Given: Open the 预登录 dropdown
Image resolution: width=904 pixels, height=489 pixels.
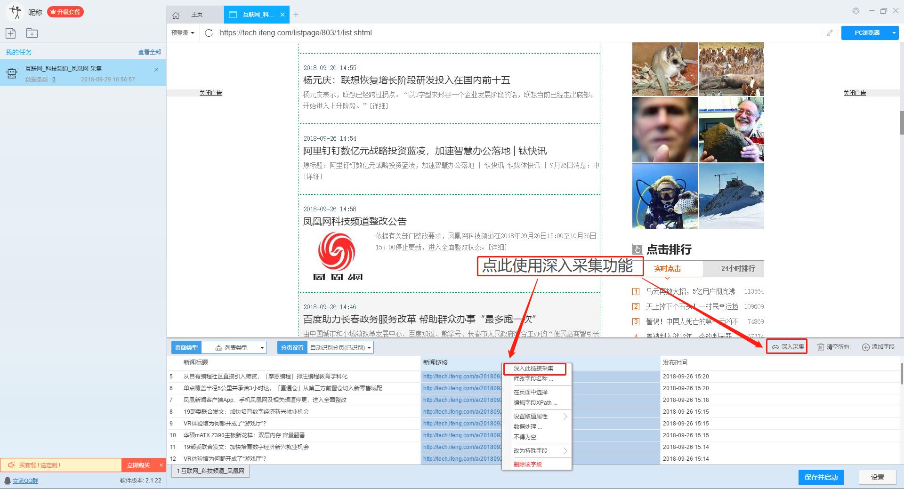Looking at the screenshot, I should pyautogui.click(x=183, y=32).
